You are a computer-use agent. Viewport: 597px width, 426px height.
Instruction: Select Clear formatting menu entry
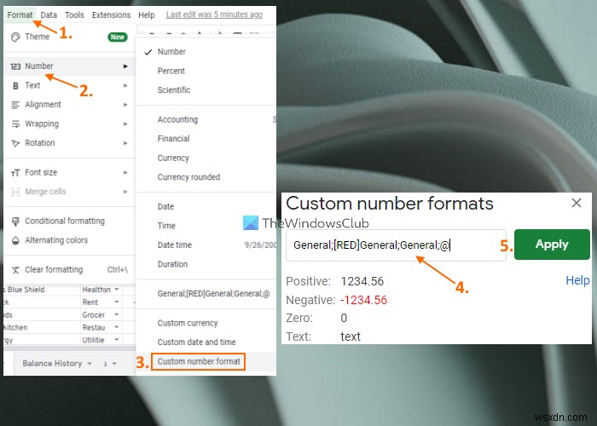[69, 270]
